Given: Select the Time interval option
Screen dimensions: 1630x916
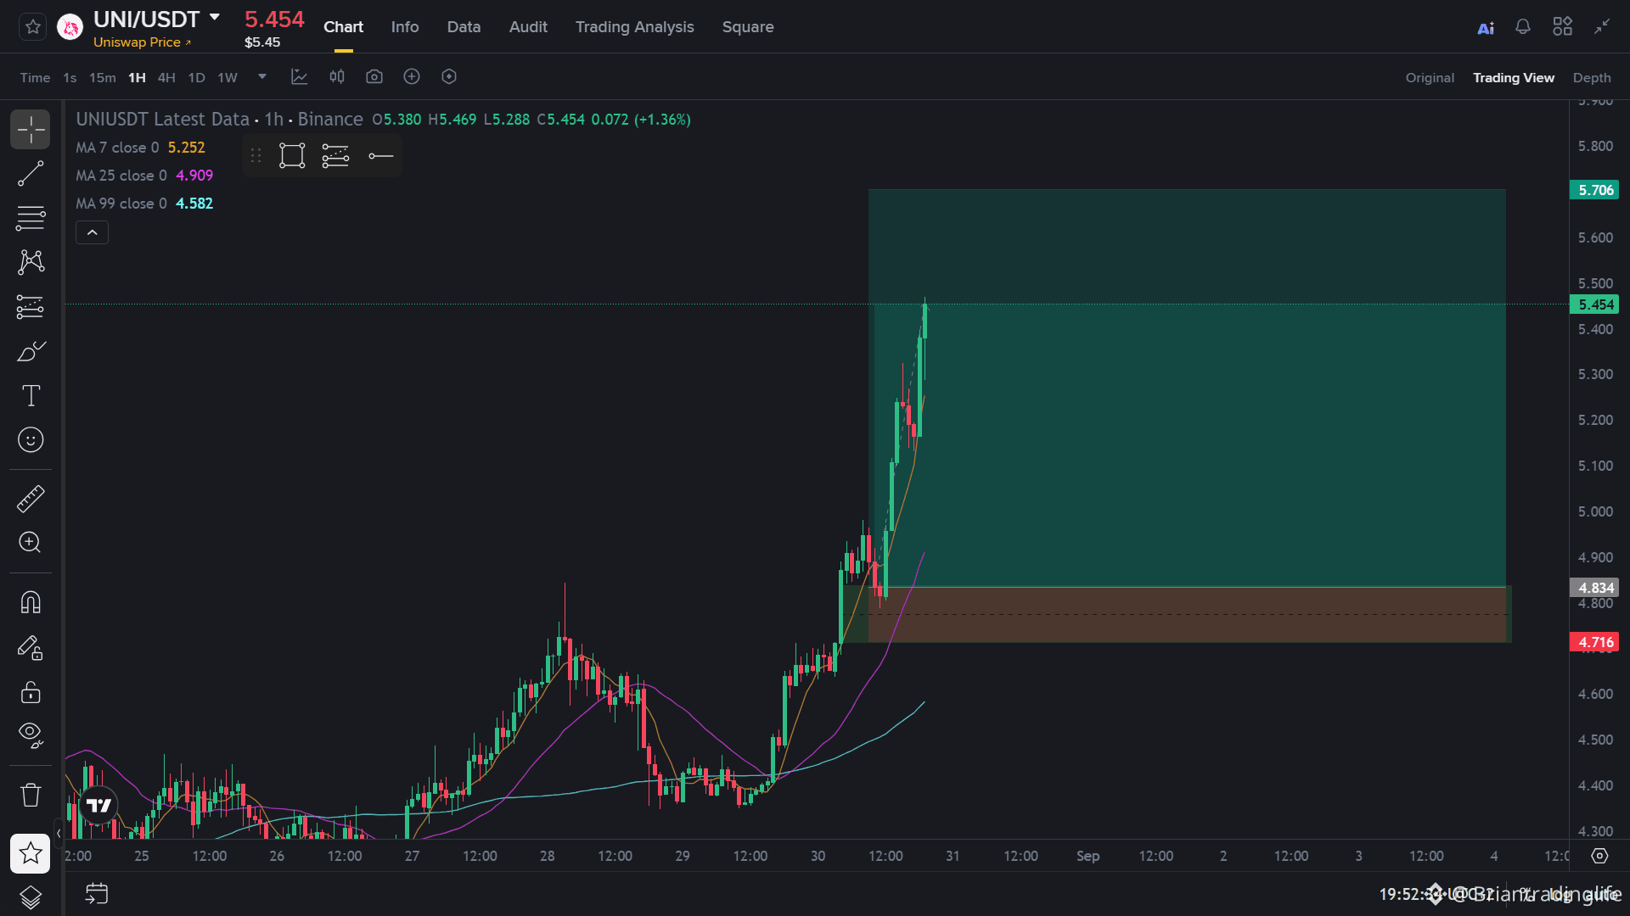Looking at the screenshot, I should point(35,77).
